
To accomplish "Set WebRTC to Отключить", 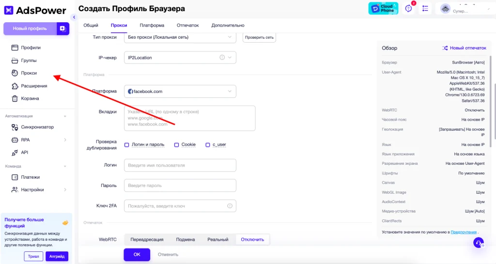I will 252,240.
